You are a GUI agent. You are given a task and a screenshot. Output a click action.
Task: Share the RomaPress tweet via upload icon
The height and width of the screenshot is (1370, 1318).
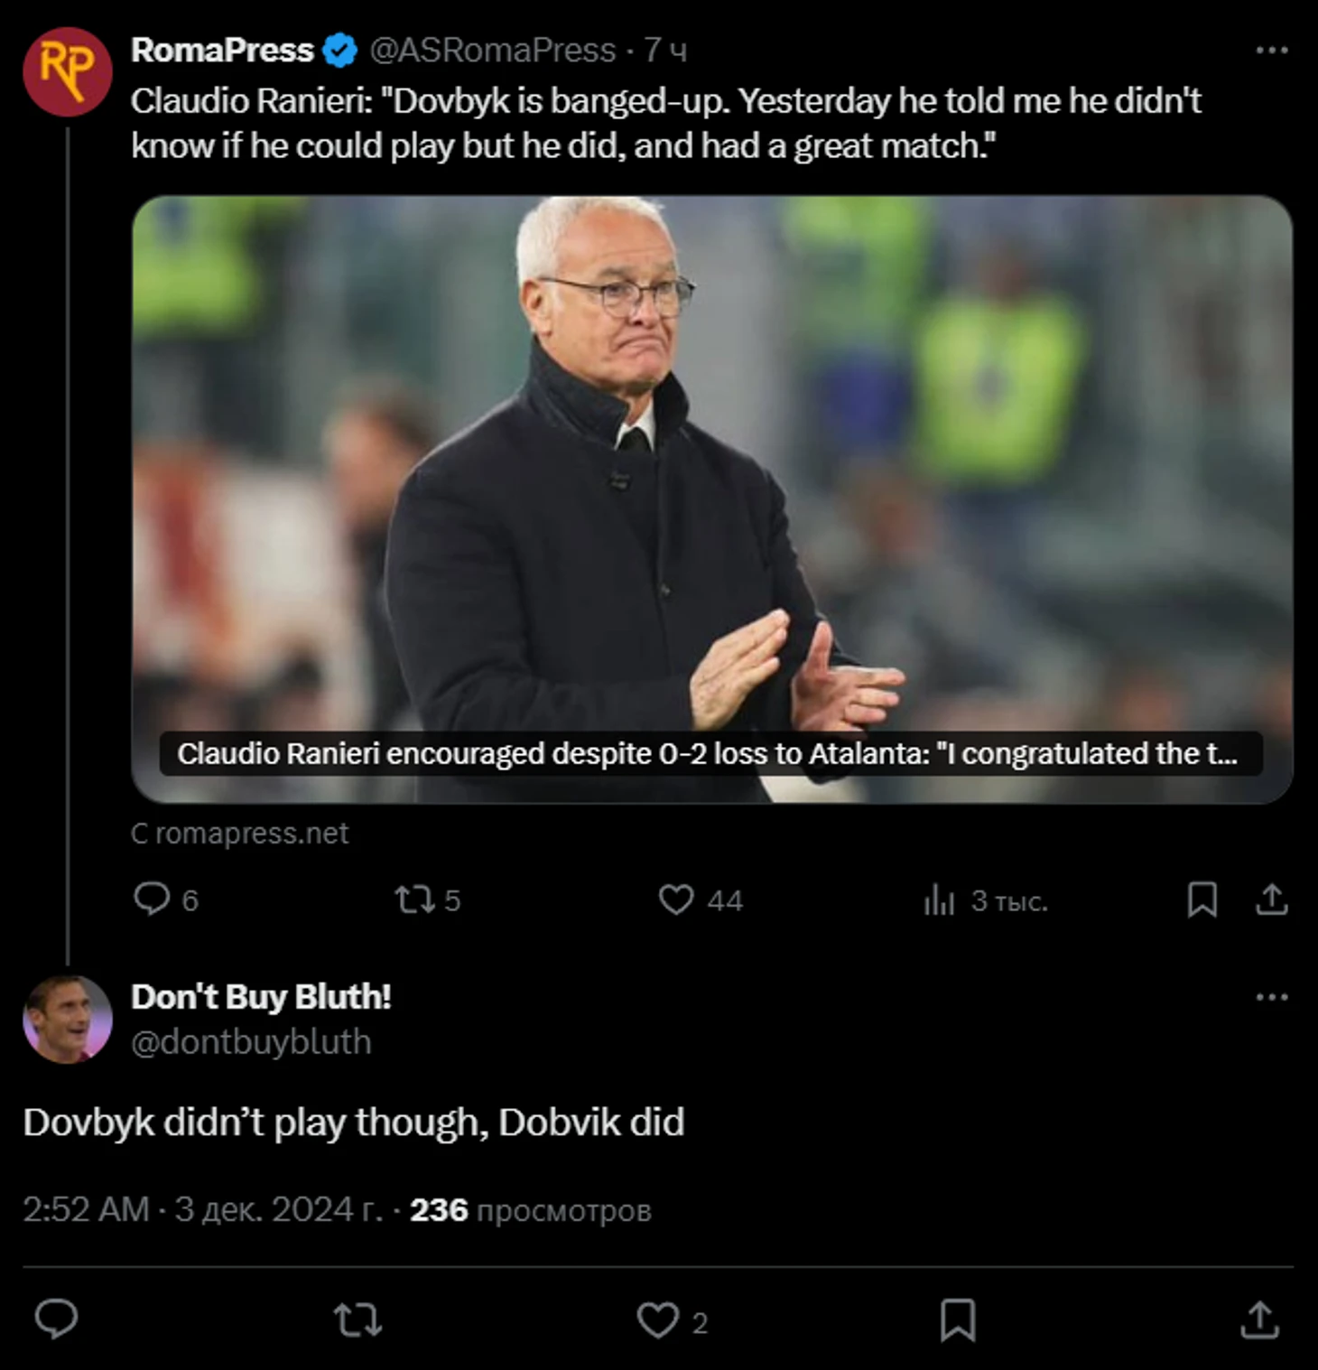[1271, 899]
